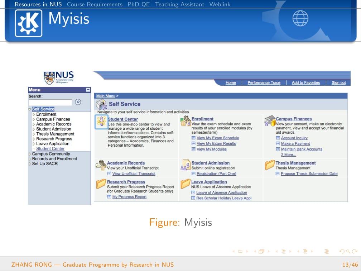Click Add to Favorites
This screenshot has width=361, height=271.
click(x=306, y=82)
